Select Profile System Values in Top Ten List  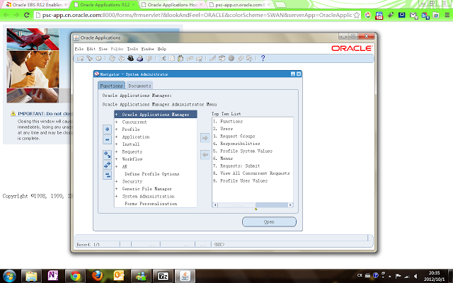pyautogui.click(x=246, y=151)
